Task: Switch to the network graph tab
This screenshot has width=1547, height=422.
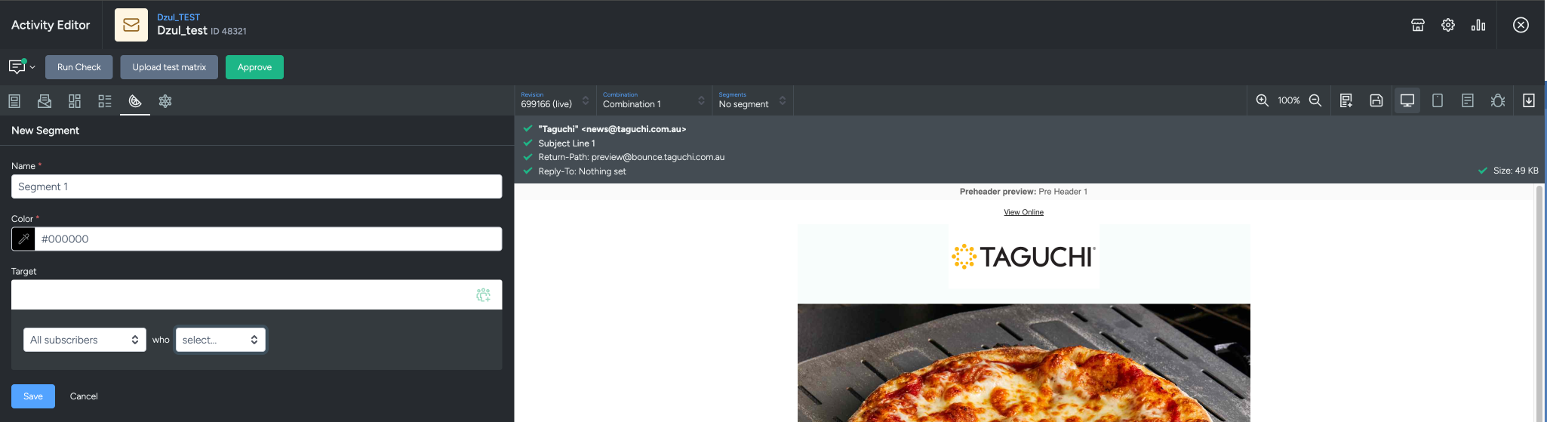Action: coord(165,101)
